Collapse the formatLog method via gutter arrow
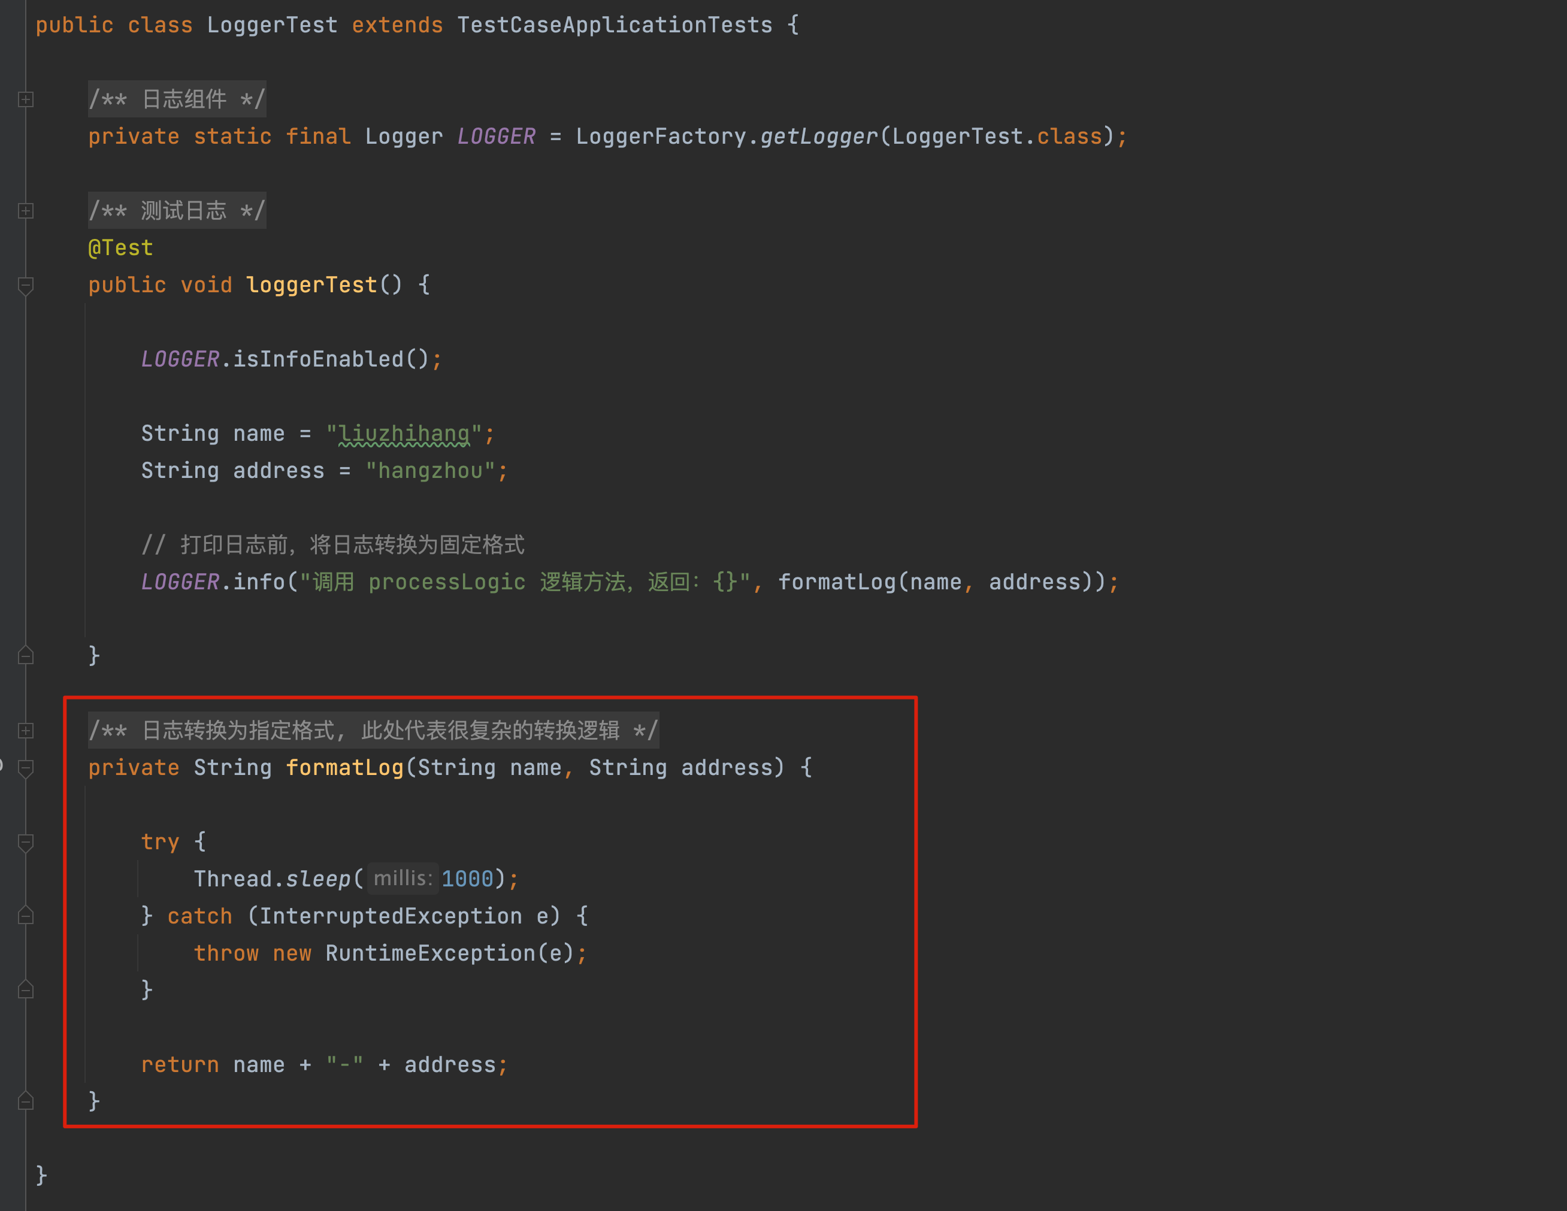1567x1211 pixels. coord(26,768)
